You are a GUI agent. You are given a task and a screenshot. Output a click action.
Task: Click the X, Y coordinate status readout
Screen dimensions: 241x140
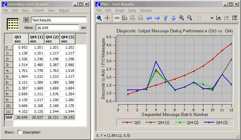pos(113,135)
